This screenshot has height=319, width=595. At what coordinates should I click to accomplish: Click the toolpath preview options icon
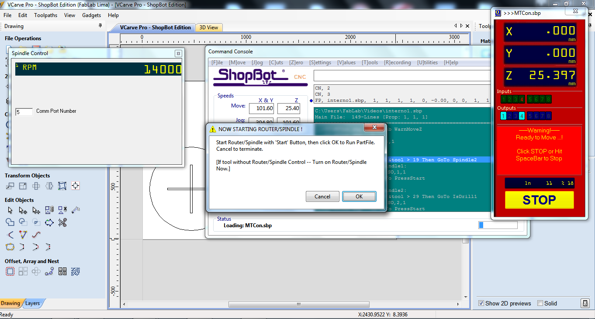point(585,303)
